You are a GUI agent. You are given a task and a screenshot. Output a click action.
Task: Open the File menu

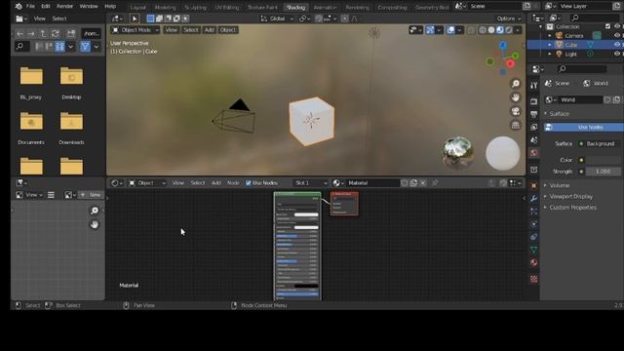coord(30,7)
